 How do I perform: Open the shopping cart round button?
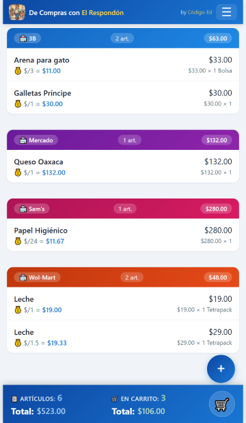coord(222,404)
